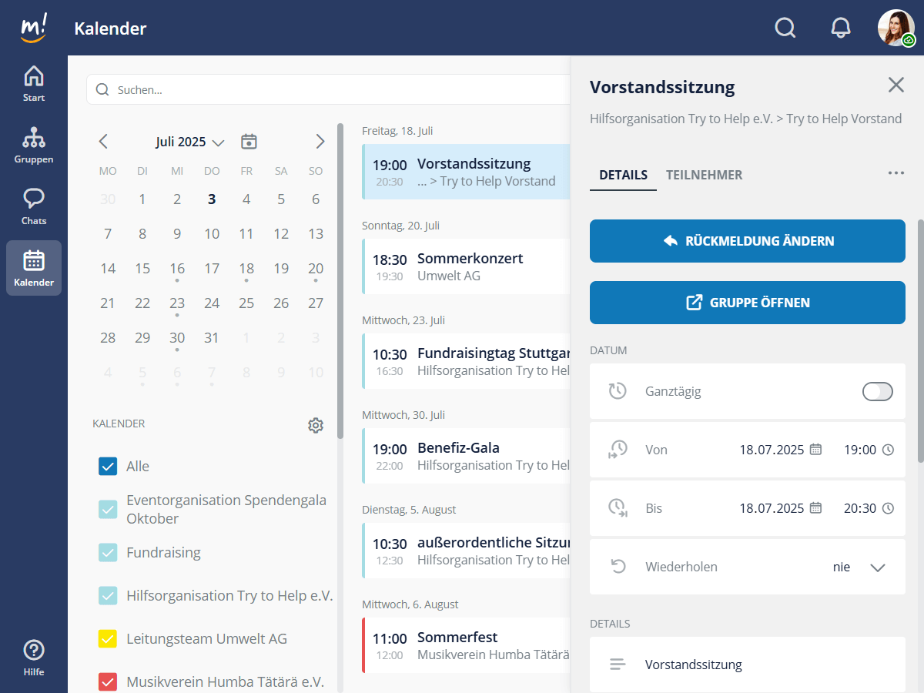Open Chats from the left sidebar
Image resolution: width=924 pixels, height=693 pixels.
pyautogui.click(x=33, y=204)
